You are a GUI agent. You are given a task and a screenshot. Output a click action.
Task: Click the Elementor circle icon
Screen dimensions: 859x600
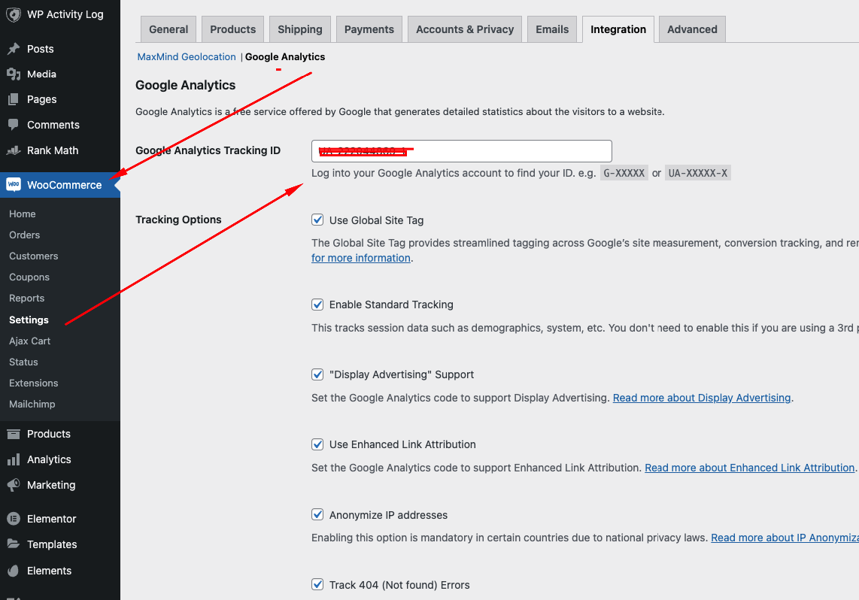click(x=14, y=519)
